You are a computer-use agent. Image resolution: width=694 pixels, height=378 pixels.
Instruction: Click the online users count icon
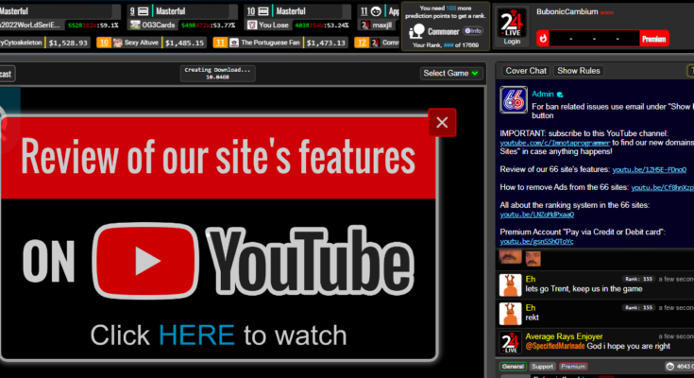[670, 367]
